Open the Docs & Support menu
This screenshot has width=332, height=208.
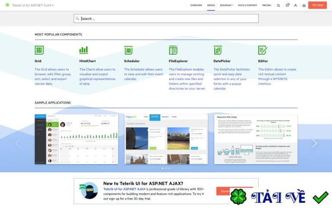click(x=247, y=5)
